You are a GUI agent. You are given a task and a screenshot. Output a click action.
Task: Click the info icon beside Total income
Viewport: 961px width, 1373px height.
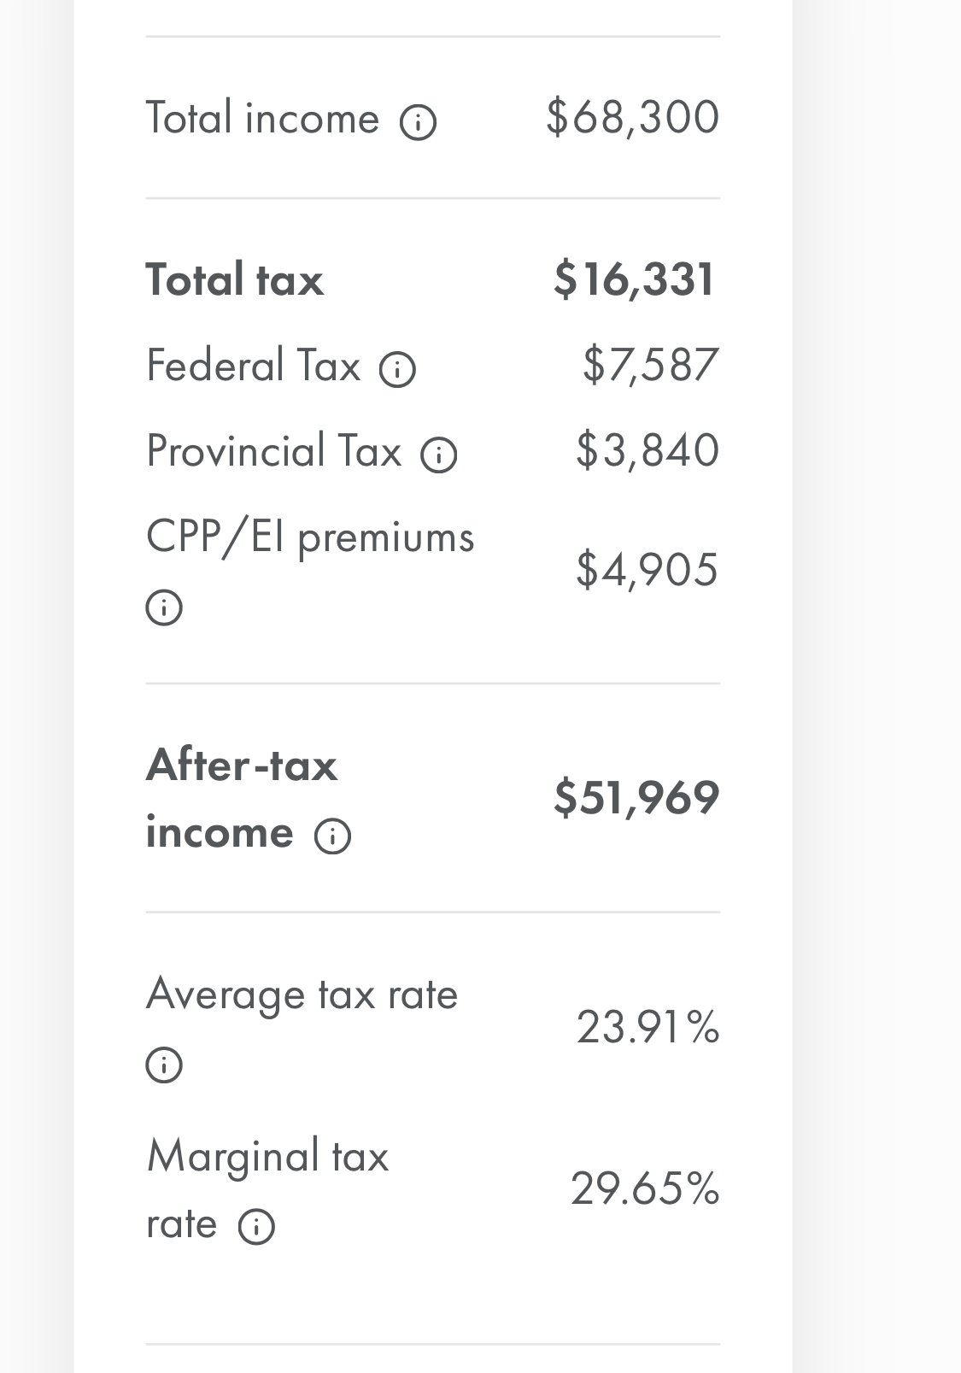click(x=419, y=122)
